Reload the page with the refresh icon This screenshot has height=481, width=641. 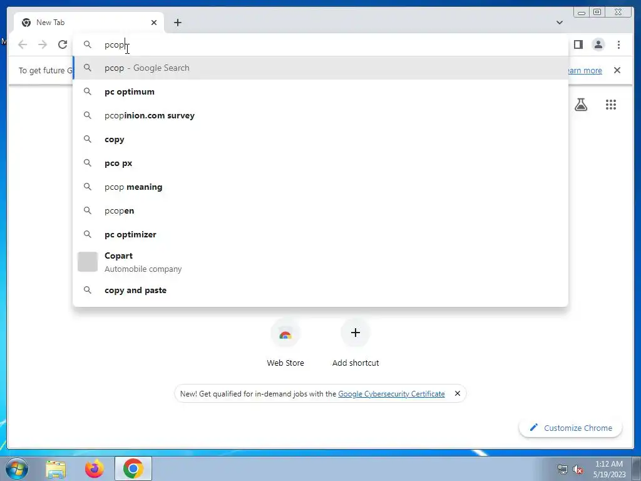(63, 44)
